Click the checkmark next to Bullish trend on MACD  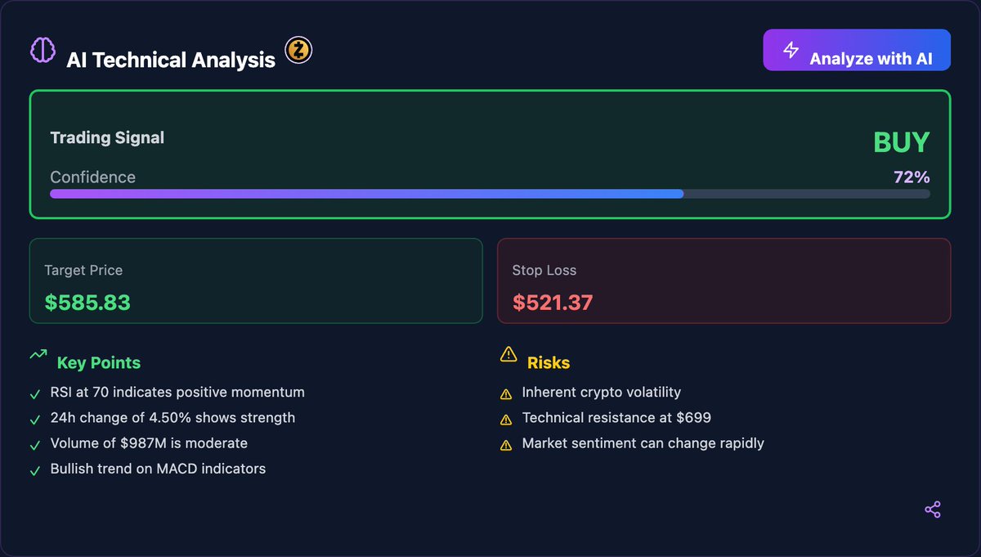tap(35, 470)
